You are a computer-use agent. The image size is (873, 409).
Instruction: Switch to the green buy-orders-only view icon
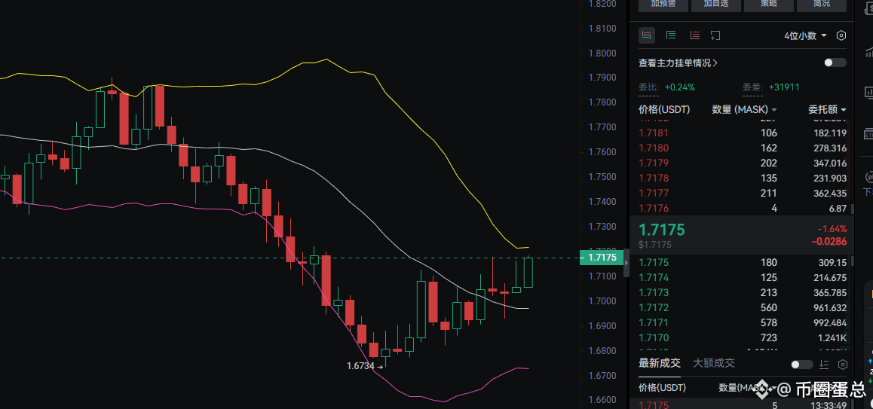671,35
